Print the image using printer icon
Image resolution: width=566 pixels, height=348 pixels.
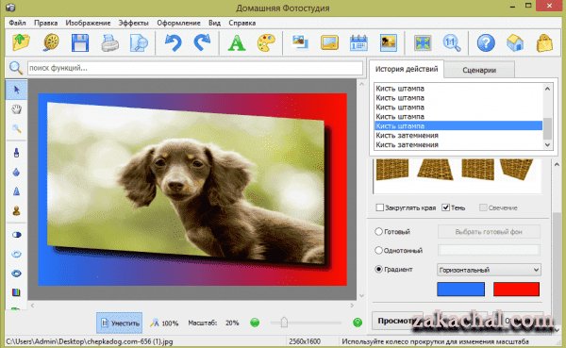point(110,42)
